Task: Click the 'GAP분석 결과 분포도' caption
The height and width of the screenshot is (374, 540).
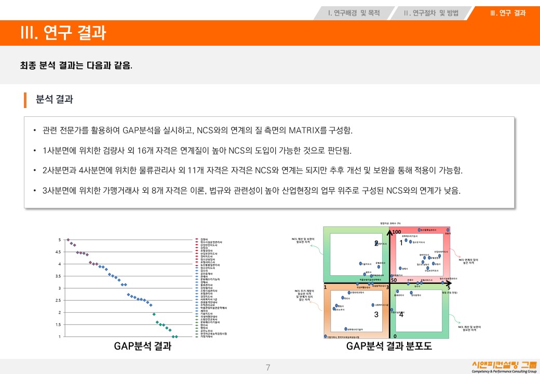Action: tap(389, 346)
